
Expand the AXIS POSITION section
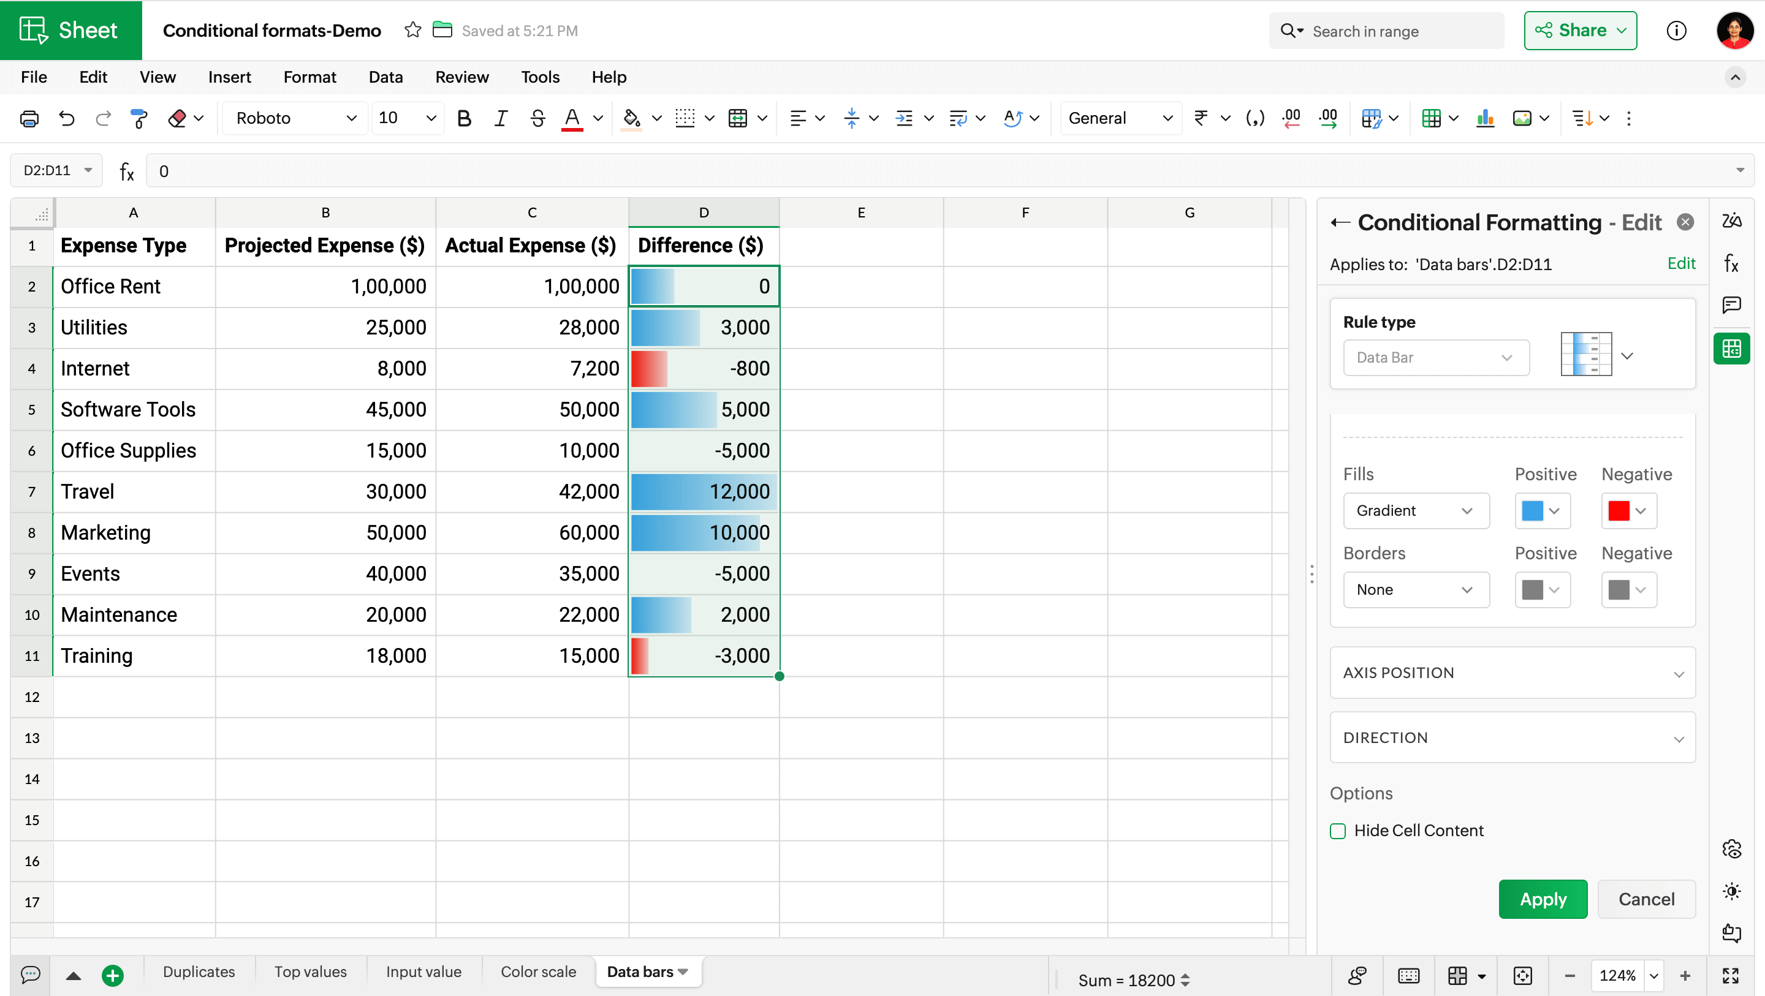click(x=1513, y=673)
